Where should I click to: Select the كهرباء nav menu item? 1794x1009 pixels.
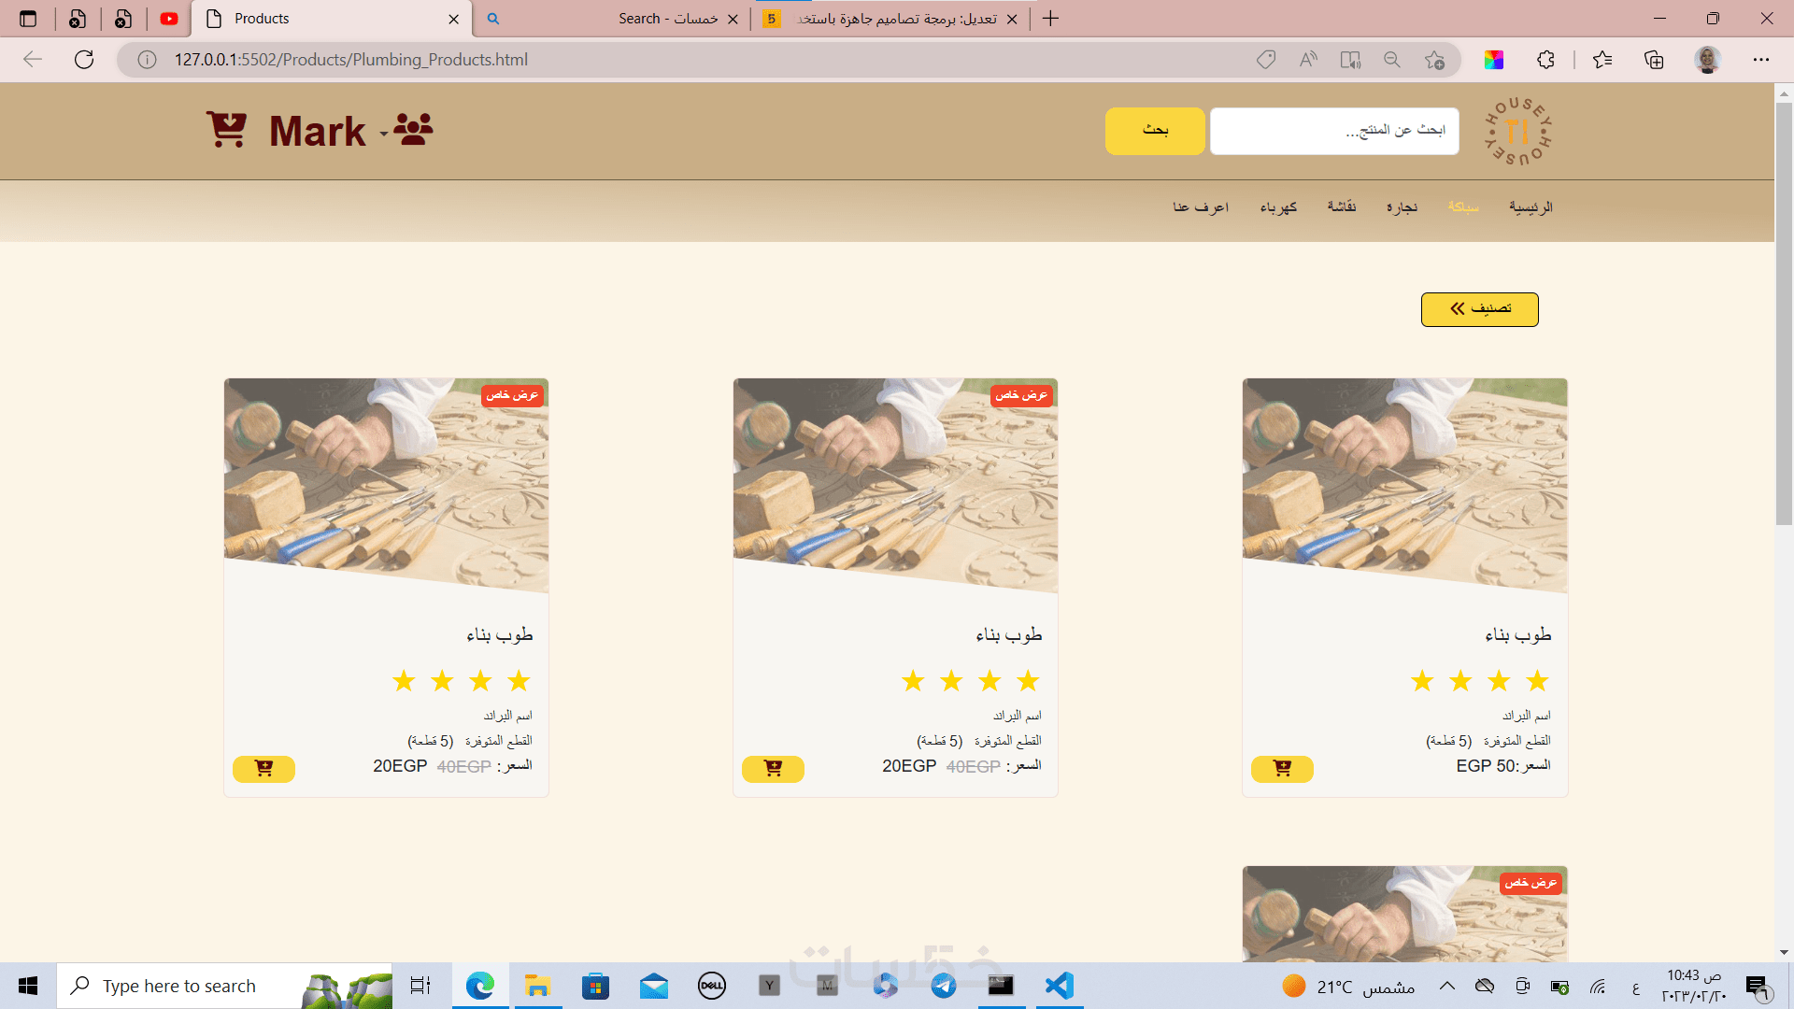(x=1278, y=207)
